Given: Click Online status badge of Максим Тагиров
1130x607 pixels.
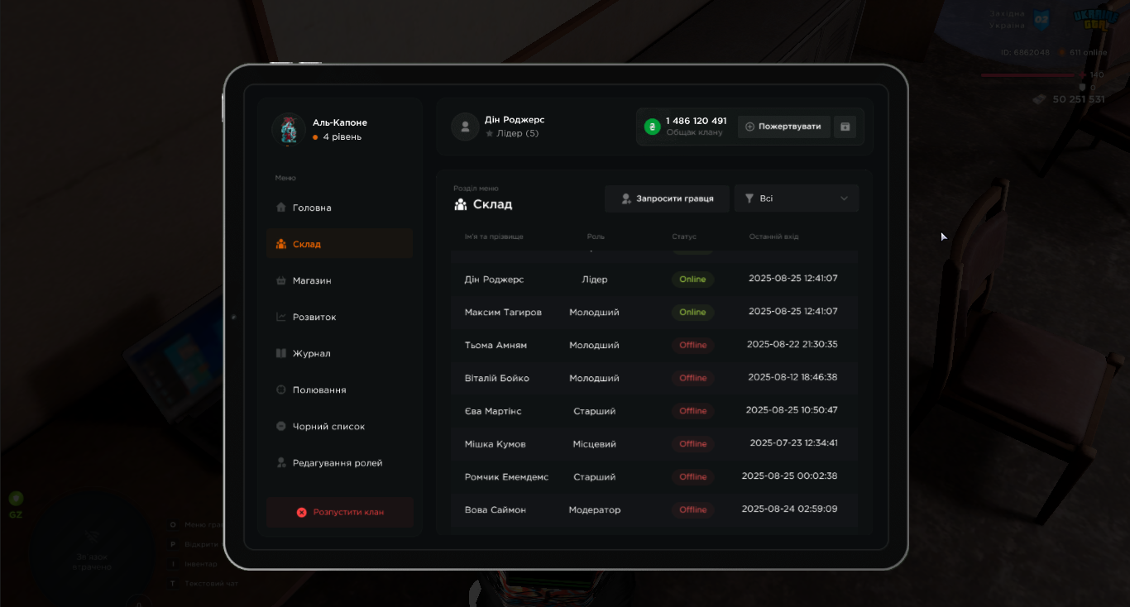Looking at the screenshot, I should [692, 312].
